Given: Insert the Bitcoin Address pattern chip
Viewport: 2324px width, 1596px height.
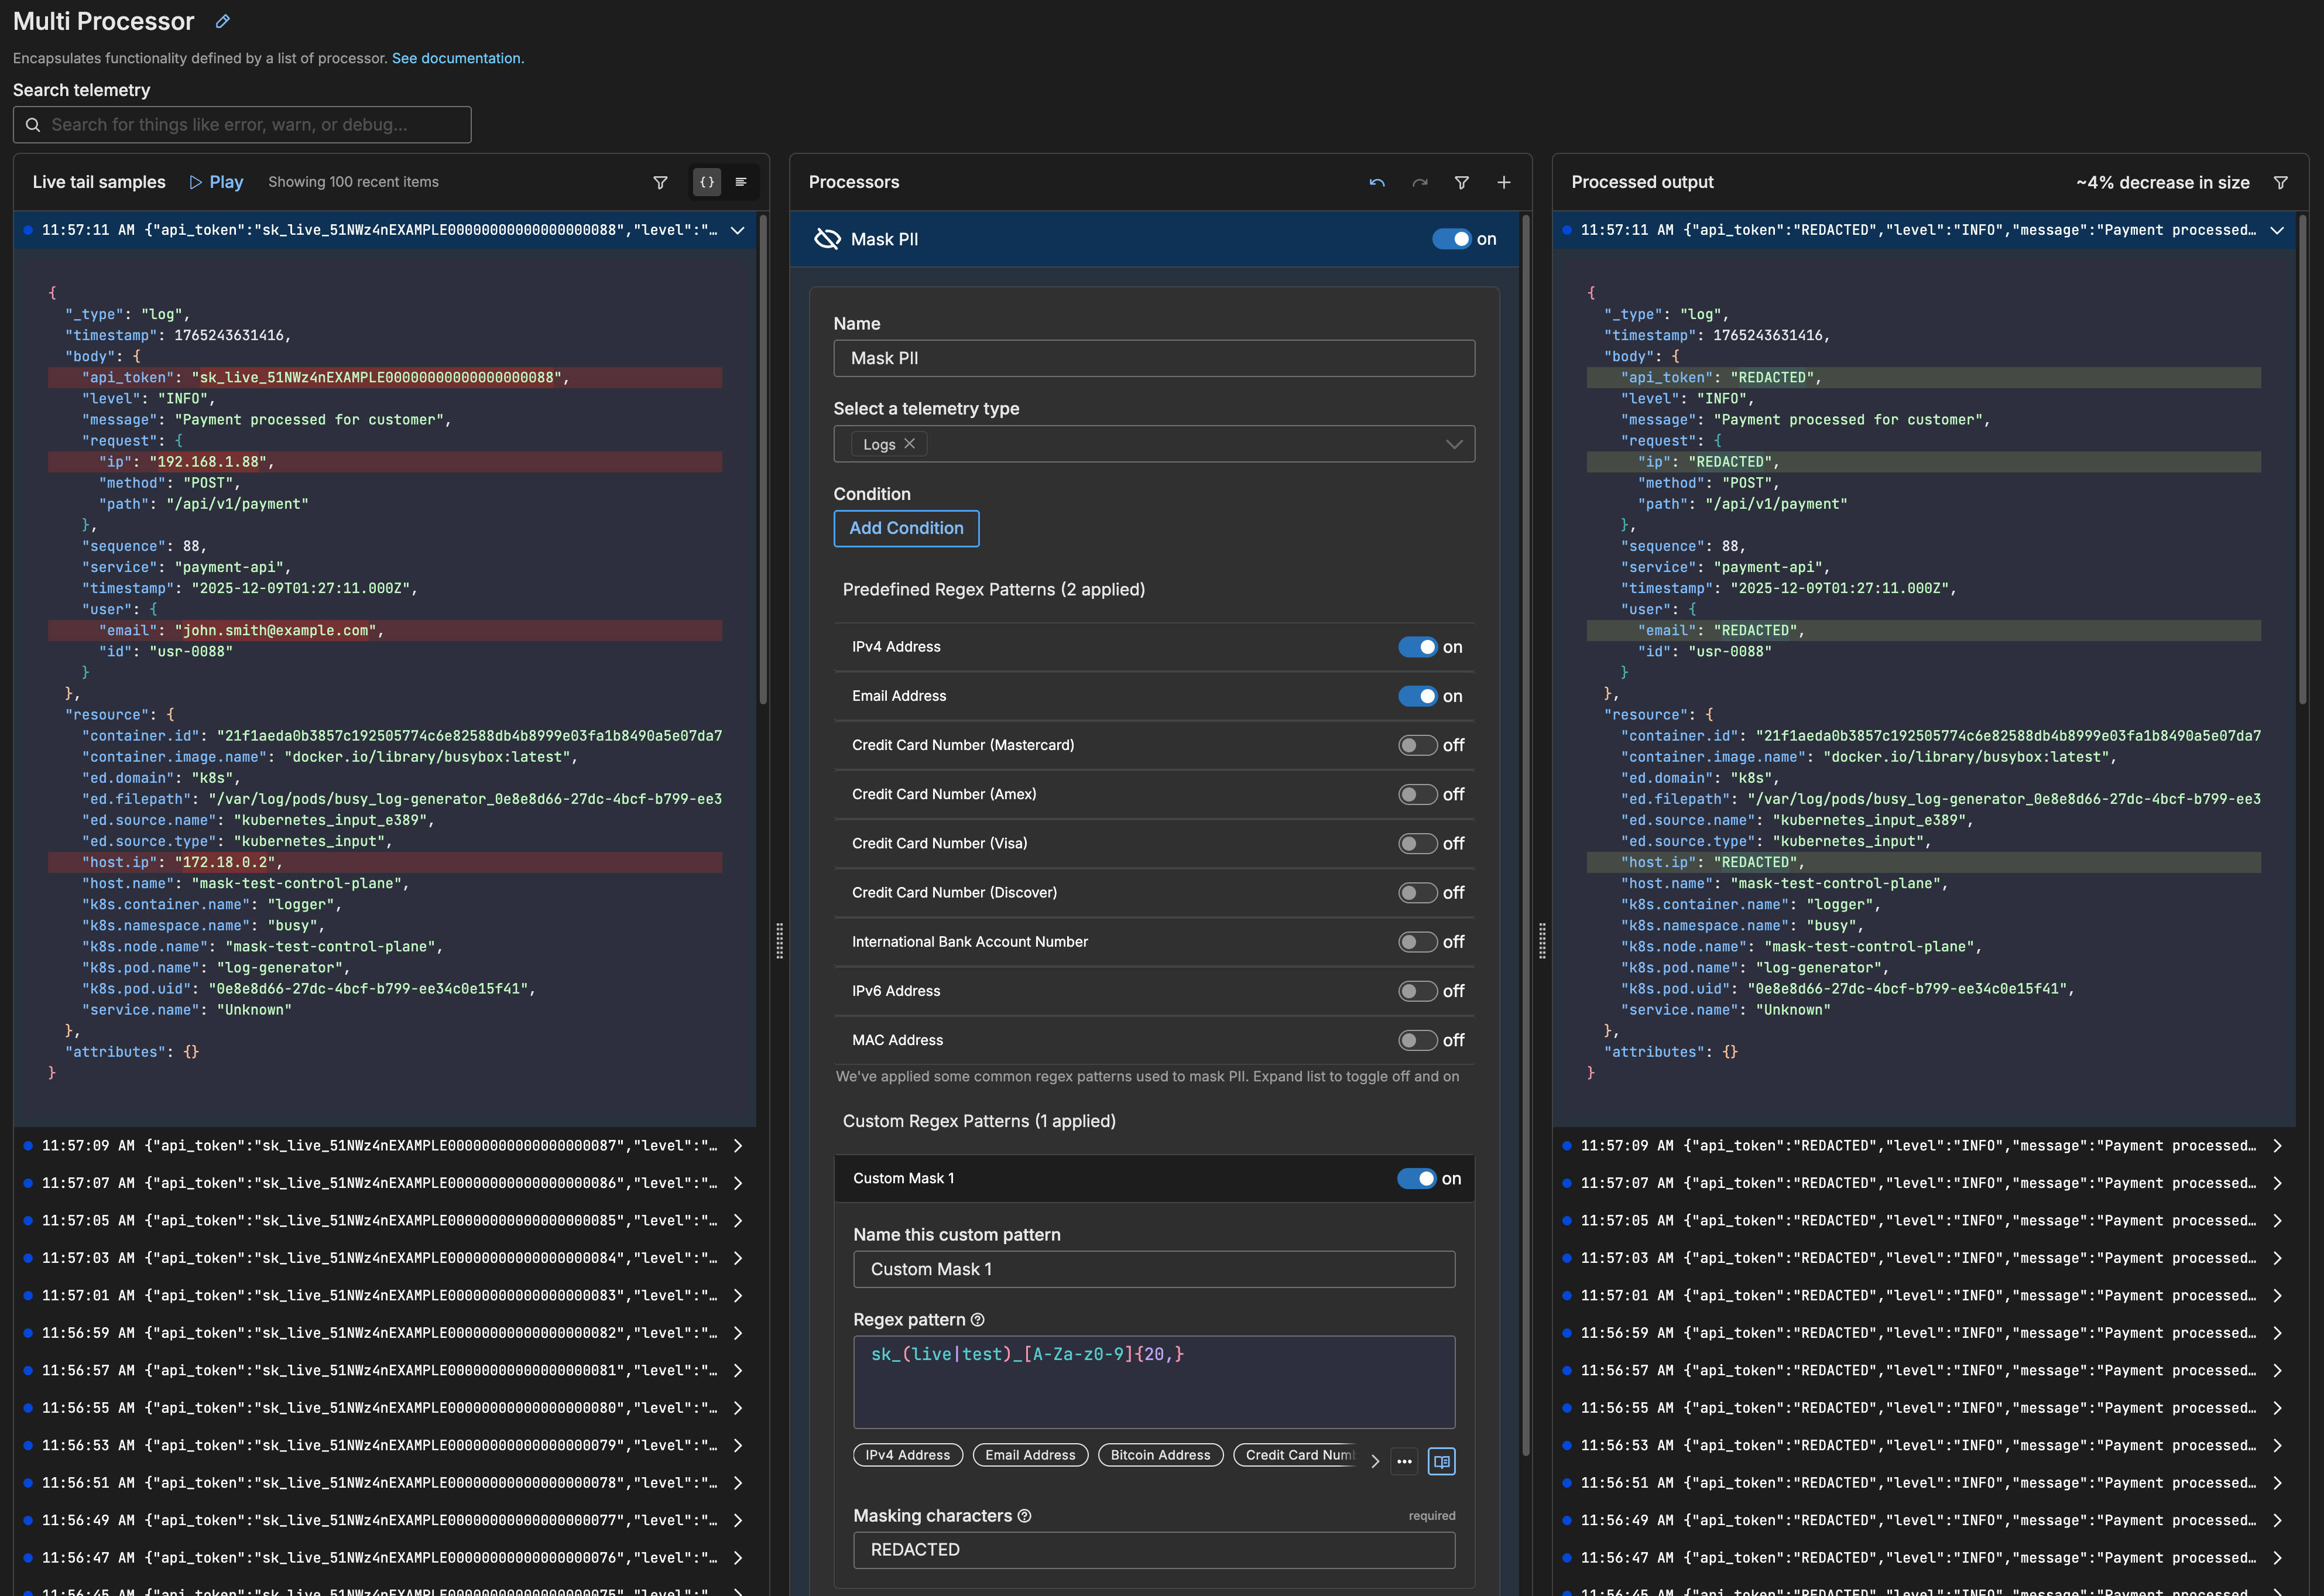Looking at the screenshot, I should click(x=1160, y=1455).
